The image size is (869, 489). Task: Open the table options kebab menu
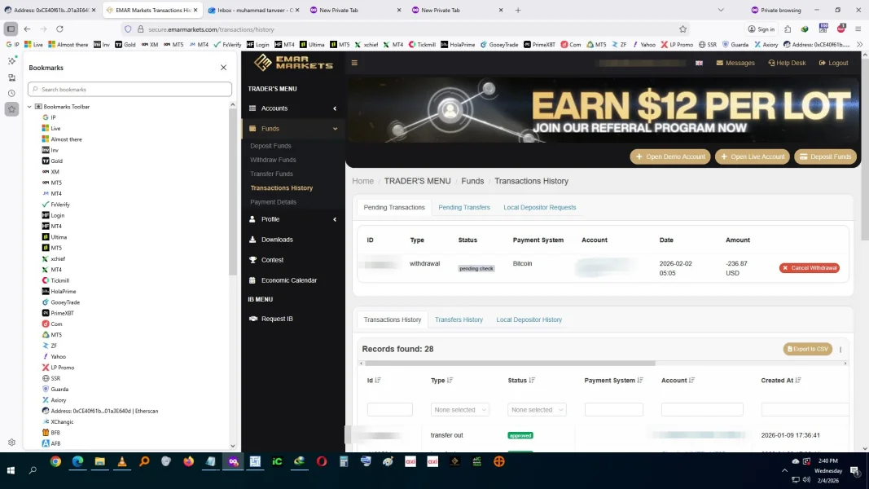840,350
